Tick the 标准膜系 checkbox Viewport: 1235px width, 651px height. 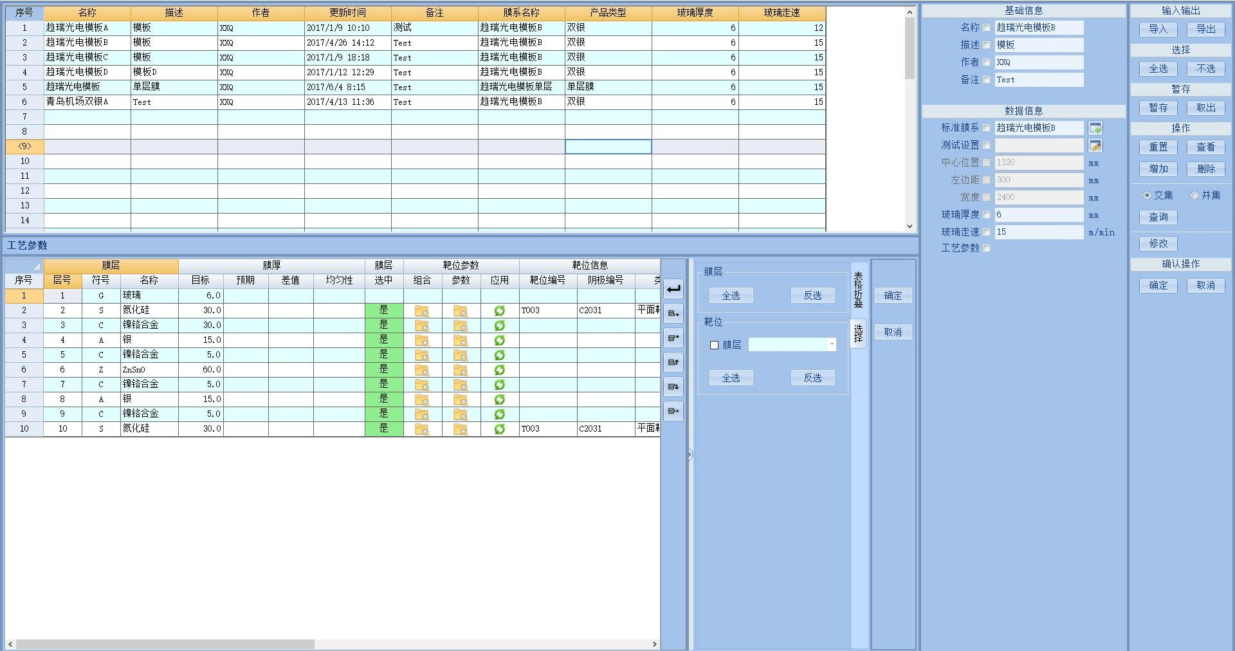pyautogui.click(x=987, y=128)
